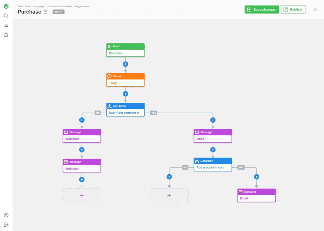This screenshot has width=324, height=231.
Task: Go to Campaigns breadcrumb
Action: 39,6
